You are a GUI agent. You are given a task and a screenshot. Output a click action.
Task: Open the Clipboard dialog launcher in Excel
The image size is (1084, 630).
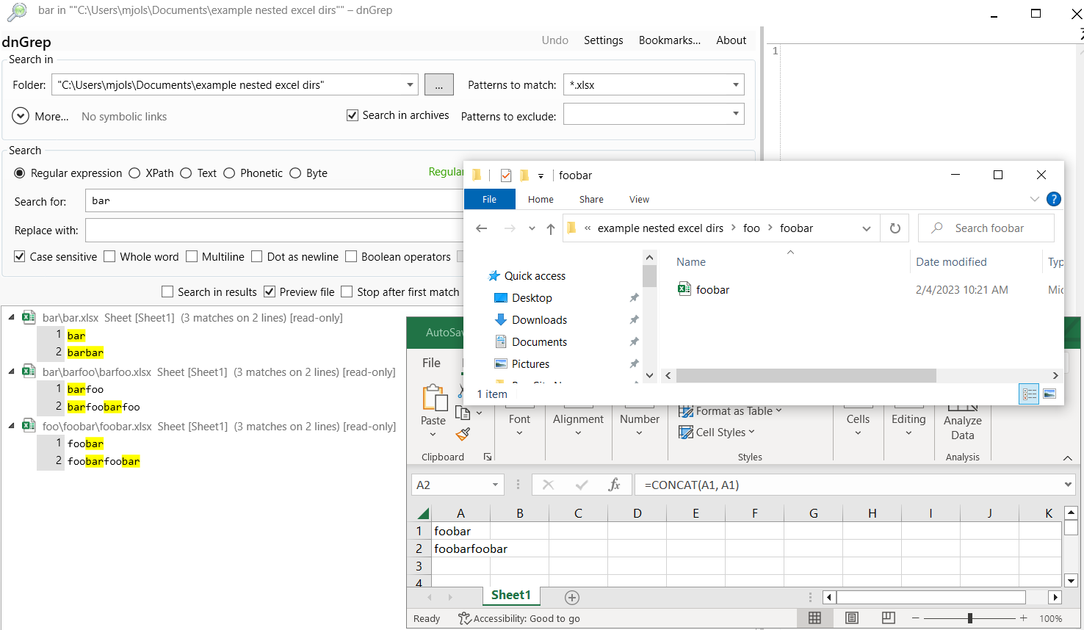tap(488, 457)
